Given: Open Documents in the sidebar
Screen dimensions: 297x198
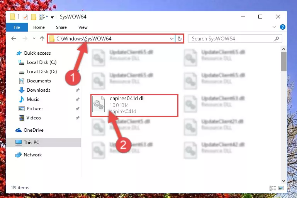Looking at the screenshot, I should tap(39, 81).
